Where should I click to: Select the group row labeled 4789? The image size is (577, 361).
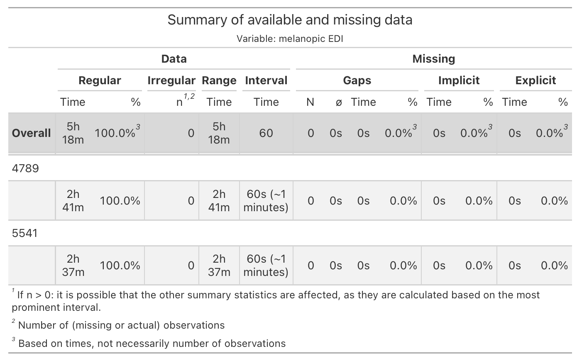(x=25, y=168)
